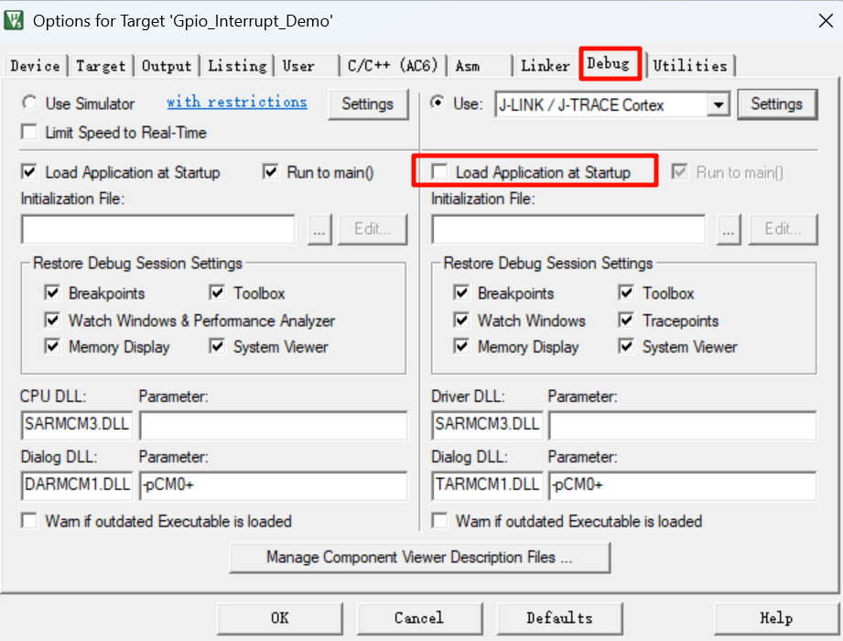Select the Listing tab

pyautogui.click(x=237, y=66)
